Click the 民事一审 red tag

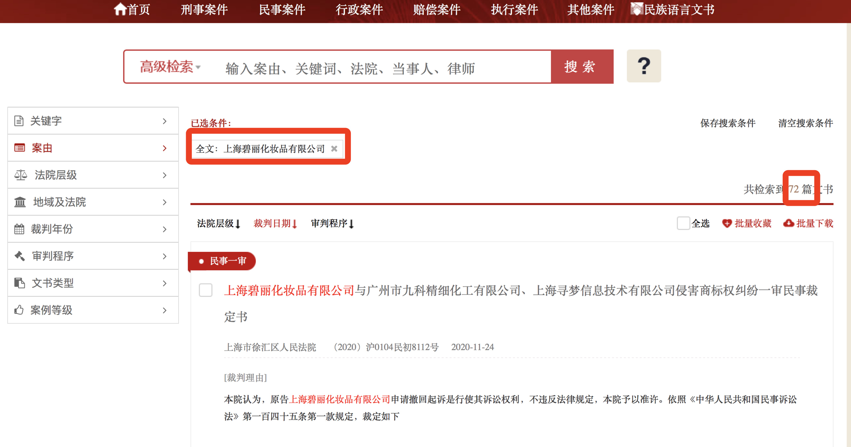click(222, 261)
